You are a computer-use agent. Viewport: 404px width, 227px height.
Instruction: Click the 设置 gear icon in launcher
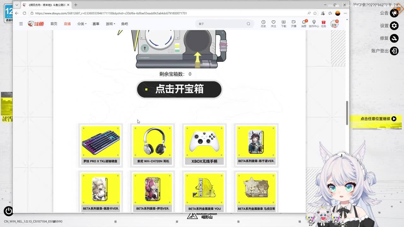(x=394, y=26)
